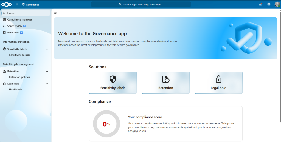Collapse the Retention section chevron
The width and height of the screenshot is (281, 142).
47,71
